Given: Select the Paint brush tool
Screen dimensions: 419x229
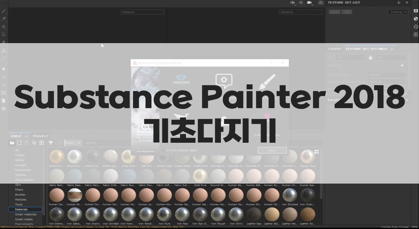Looking at the screenshot, I should [x=4, y=11].
